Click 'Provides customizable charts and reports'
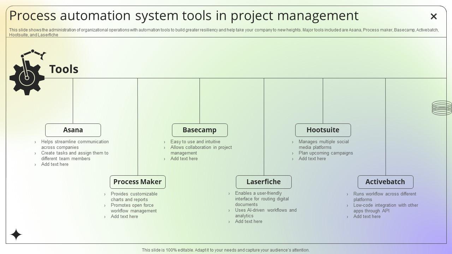Image resolution: width=452 pixels, height=254 pixels. [134, 197]
